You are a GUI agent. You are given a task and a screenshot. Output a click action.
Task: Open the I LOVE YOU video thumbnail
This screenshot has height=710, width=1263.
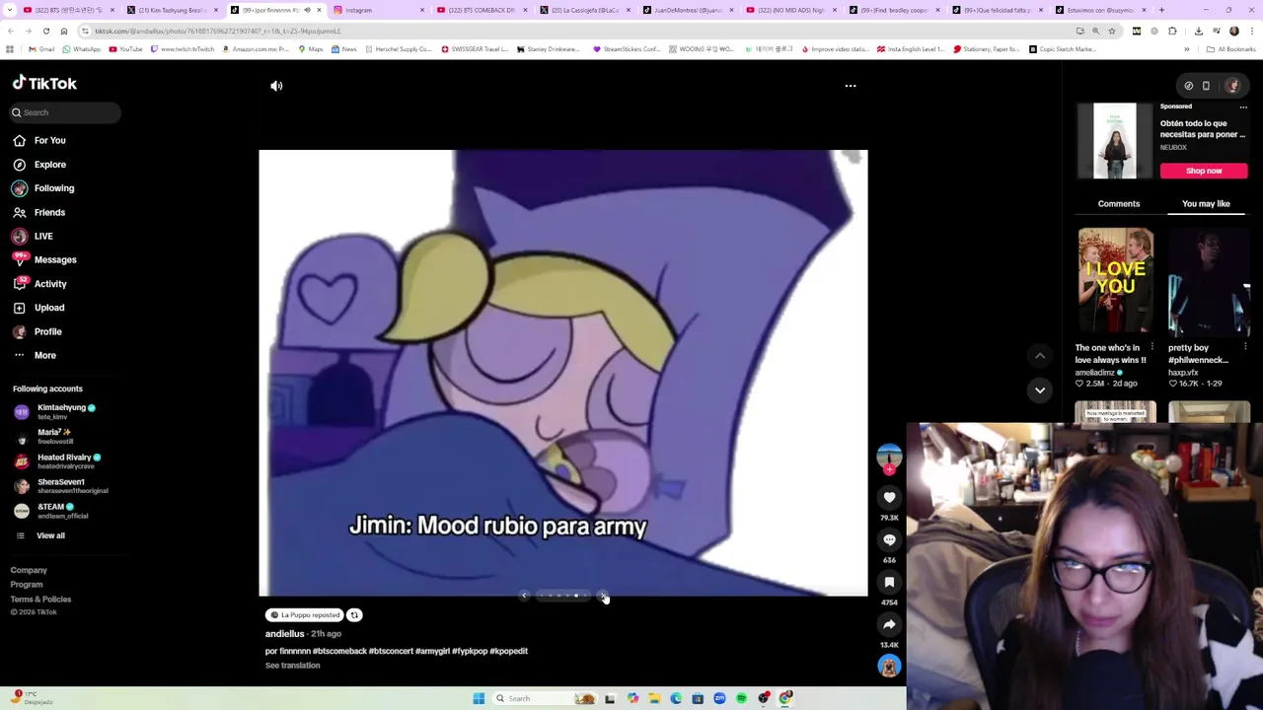(1115, 282)
